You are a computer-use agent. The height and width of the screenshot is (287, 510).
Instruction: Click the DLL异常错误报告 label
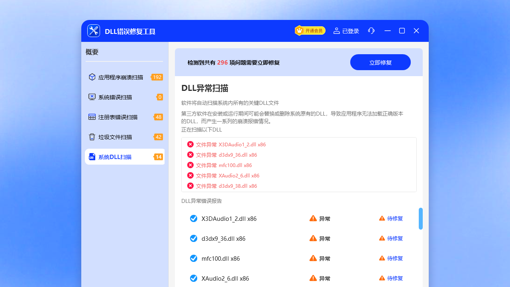click(202, 201)
